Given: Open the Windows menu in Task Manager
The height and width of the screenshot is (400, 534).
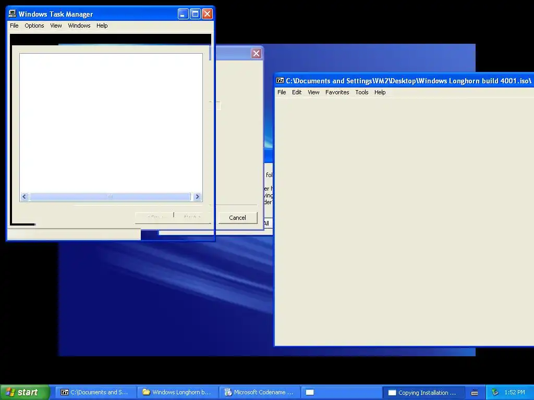Looking at the screenshot, I should pos(79,26).
